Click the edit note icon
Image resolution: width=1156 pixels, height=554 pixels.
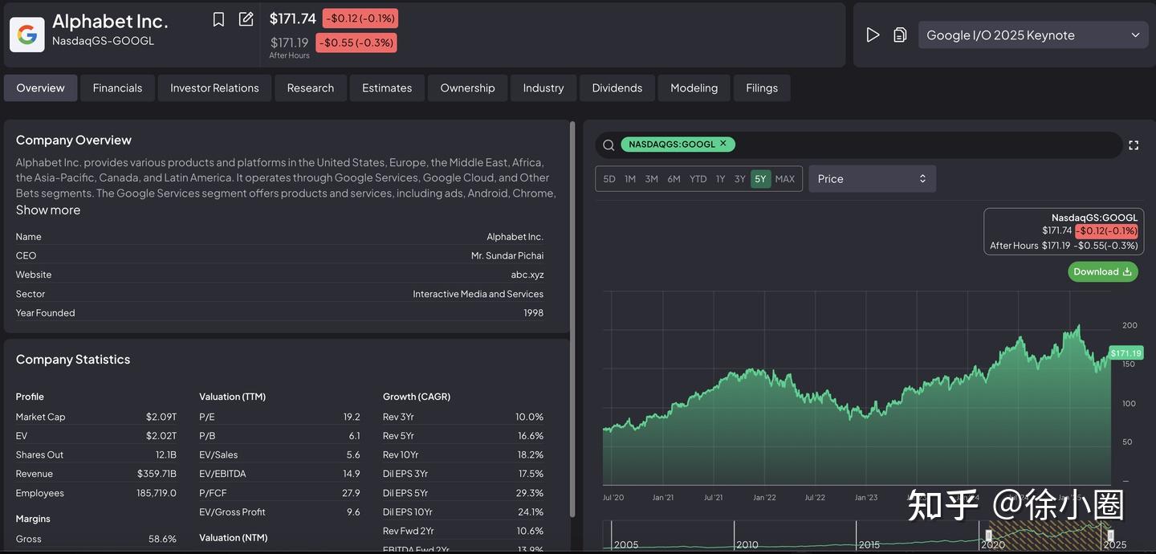(x=246, y=18)
